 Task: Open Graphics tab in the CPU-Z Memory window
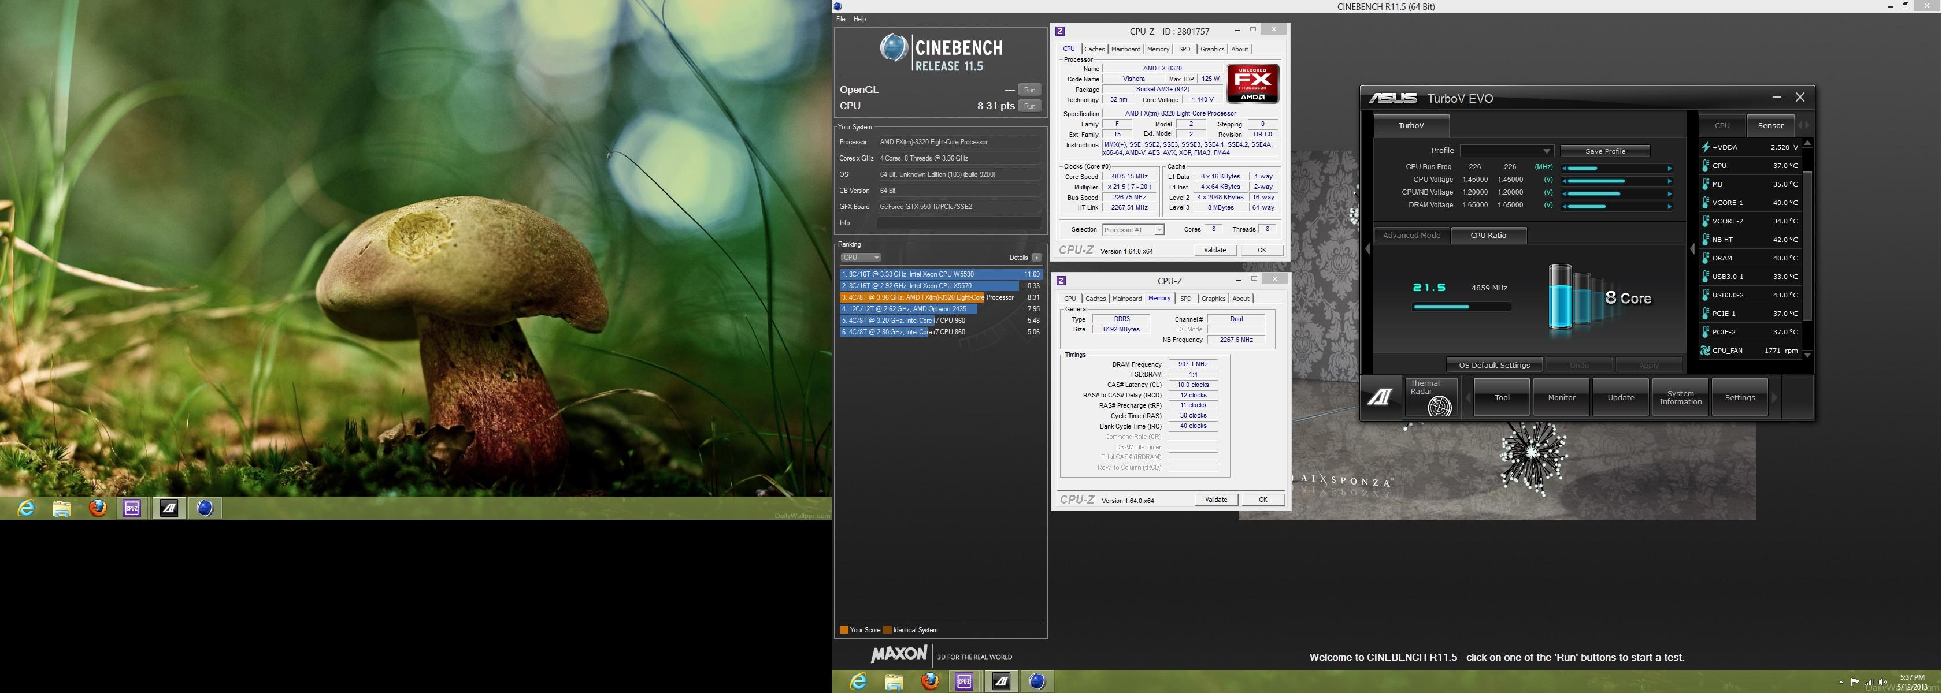tap(1213, 299)
